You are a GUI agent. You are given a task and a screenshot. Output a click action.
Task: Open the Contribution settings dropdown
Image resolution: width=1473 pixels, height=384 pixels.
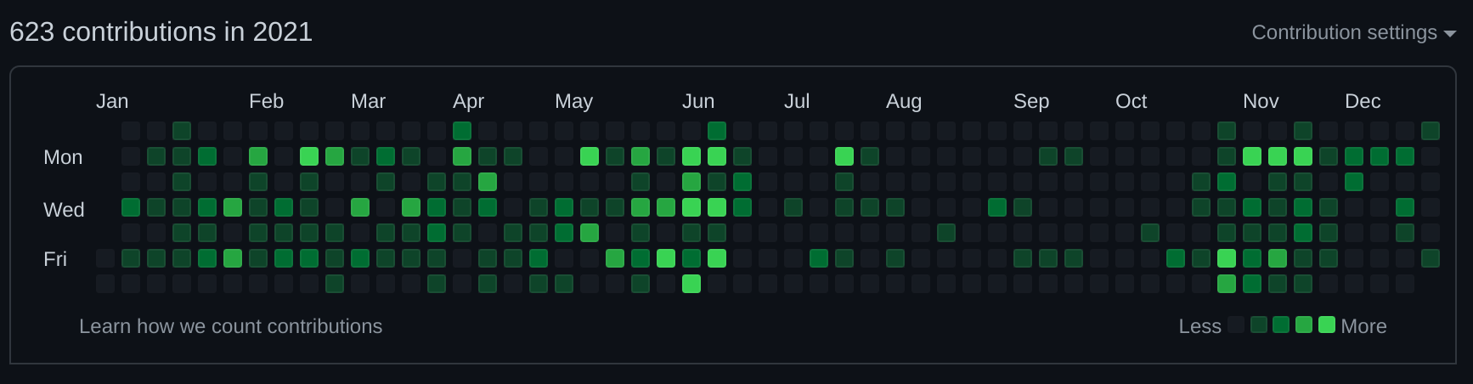(x=1344, y=32)
